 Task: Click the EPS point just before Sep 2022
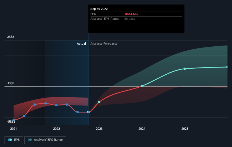[x=77, y=112]
